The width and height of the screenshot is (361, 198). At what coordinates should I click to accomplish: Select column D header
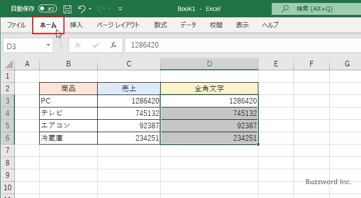pyautogui.click(x=209, y=64)
